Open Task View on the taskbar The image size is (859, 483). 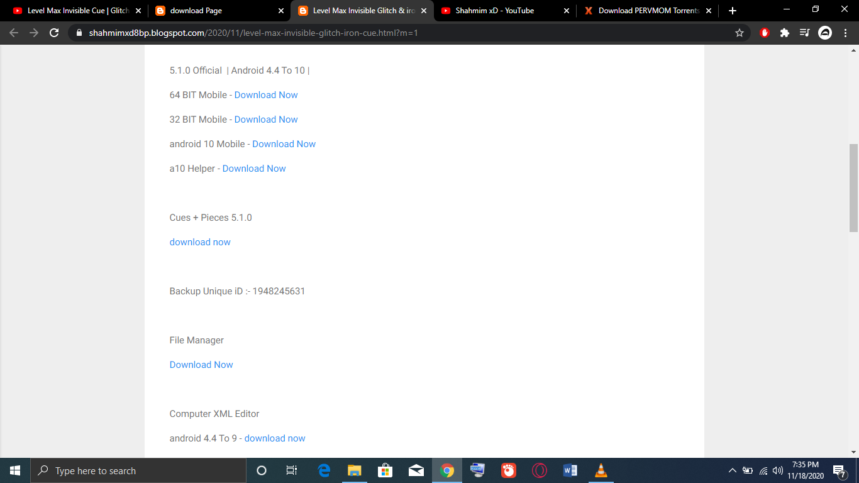coord(292,470)
